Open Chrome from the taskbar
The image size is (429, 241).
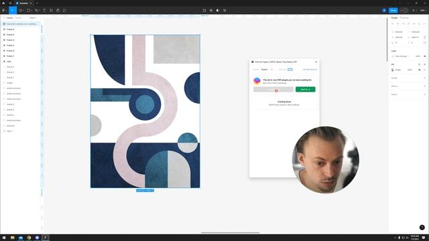tap(29, 238)
